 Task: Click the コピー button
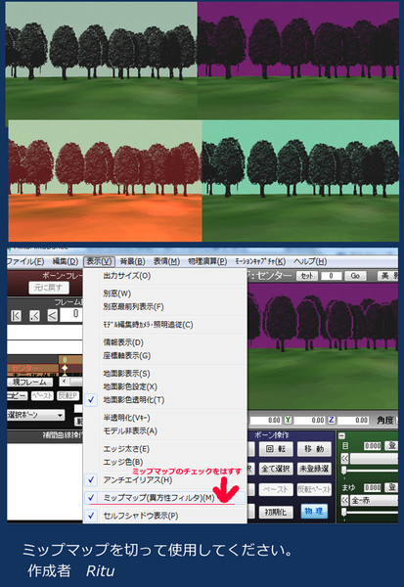(x=17, y=395)
